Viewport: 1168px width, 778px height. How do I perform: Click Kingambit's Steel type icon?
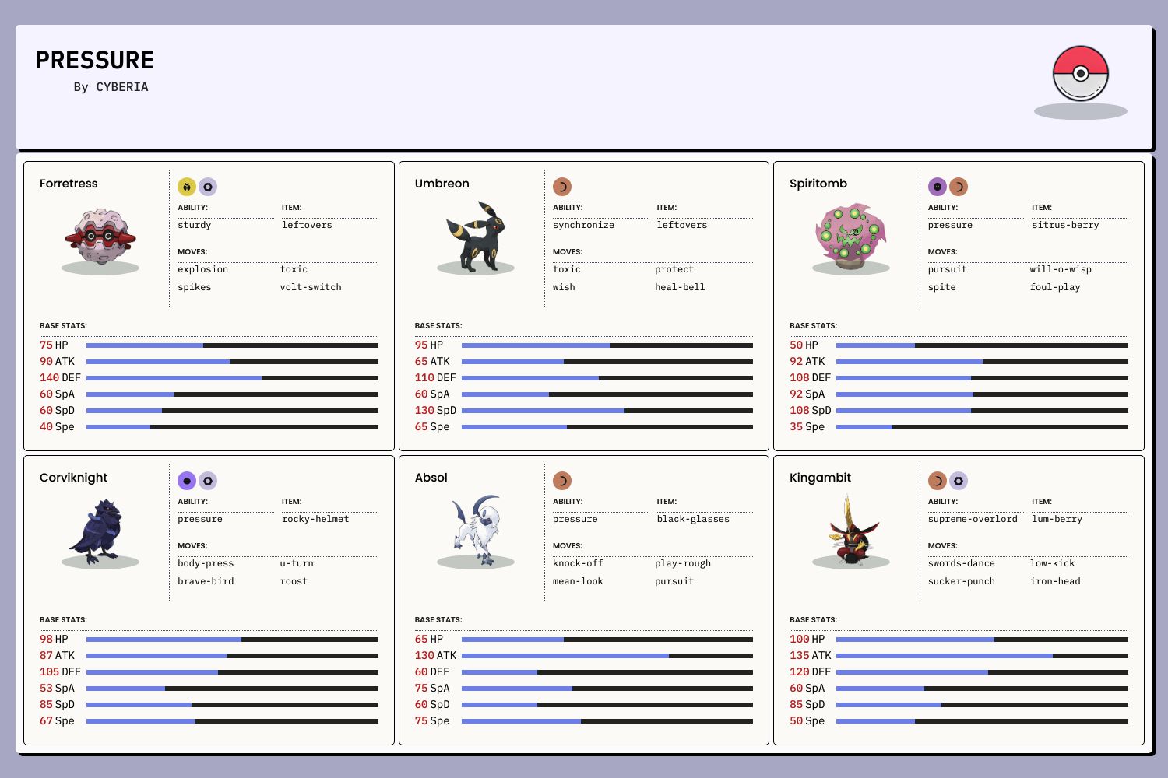(959, 481)
